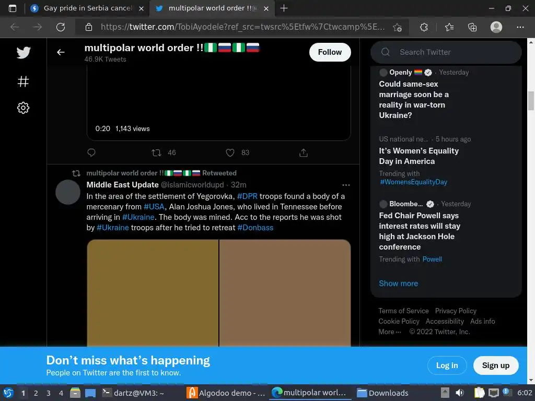Click the Middle East Update profile avatar
The height and width of the screenshot is (401, 535).
tap(68, 192)
